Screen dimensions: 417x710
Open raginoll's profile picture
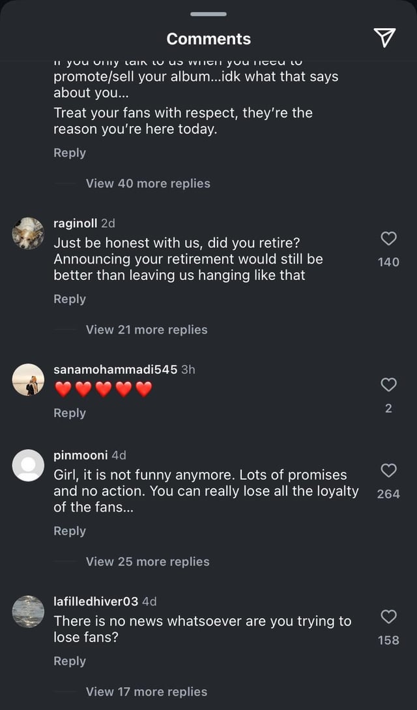point(28,233)
